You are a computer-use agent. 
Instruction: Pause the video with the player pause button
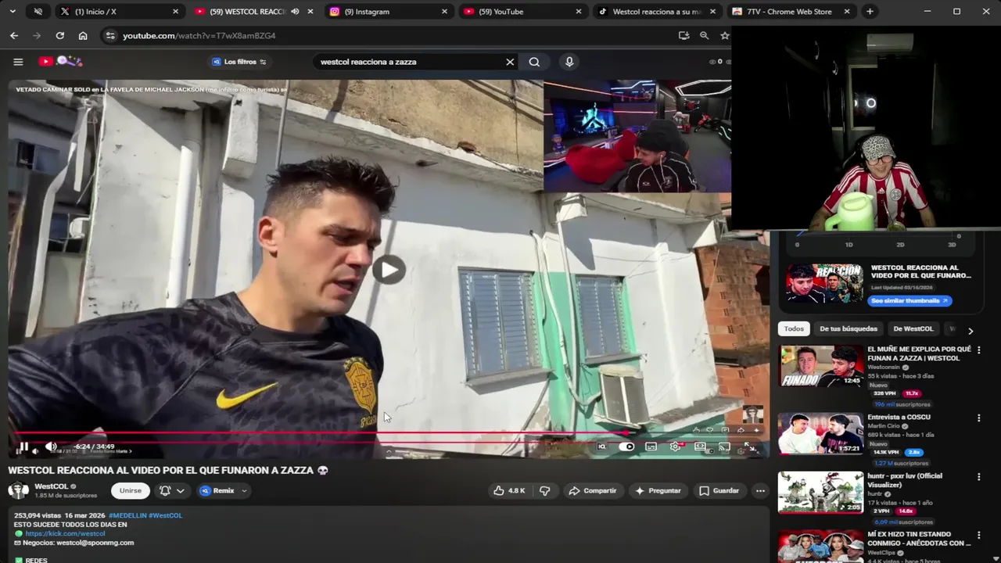(x=23, y=447)
